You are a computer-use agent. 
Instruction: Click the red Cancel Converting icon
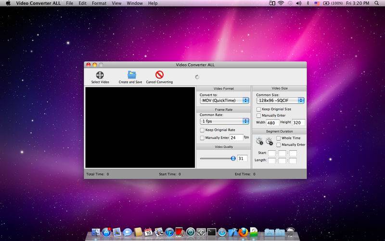(x=159, y=75)
